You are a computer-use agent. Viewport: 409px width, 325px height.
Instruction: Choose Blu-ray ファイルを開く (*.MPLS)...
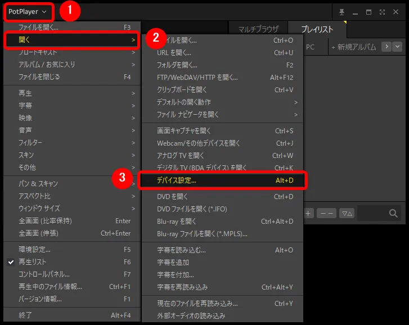(x=222, y=234)
